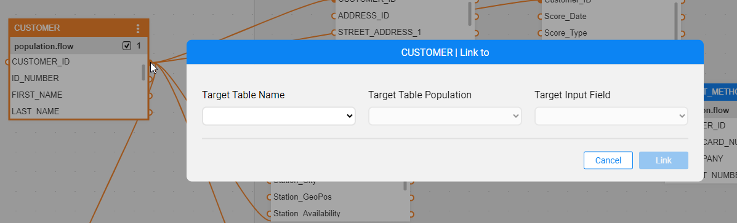
Task: Click the ADDRESS_ID input connector port
Action: (x=333, y=16)
